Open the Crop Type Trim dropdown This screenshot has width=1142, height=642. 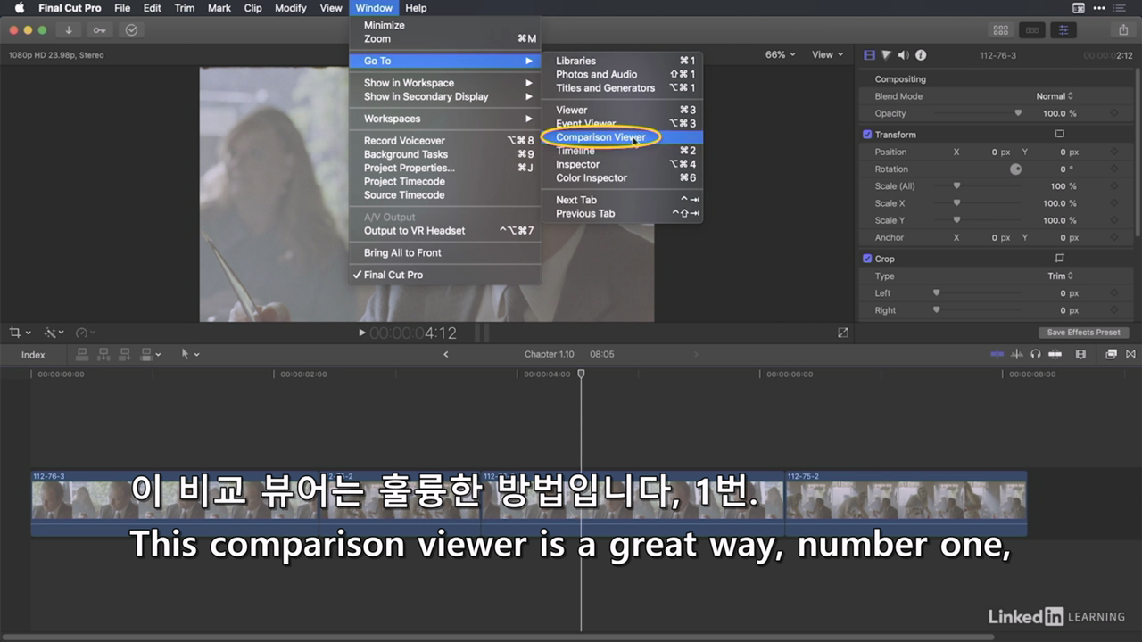coord(1060,276)
